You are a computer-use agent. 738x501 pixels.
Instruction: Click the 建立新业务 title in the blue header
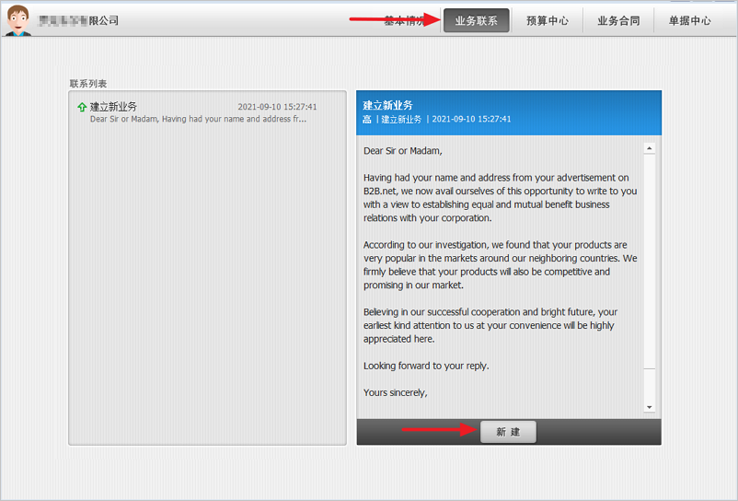point(388,105)
